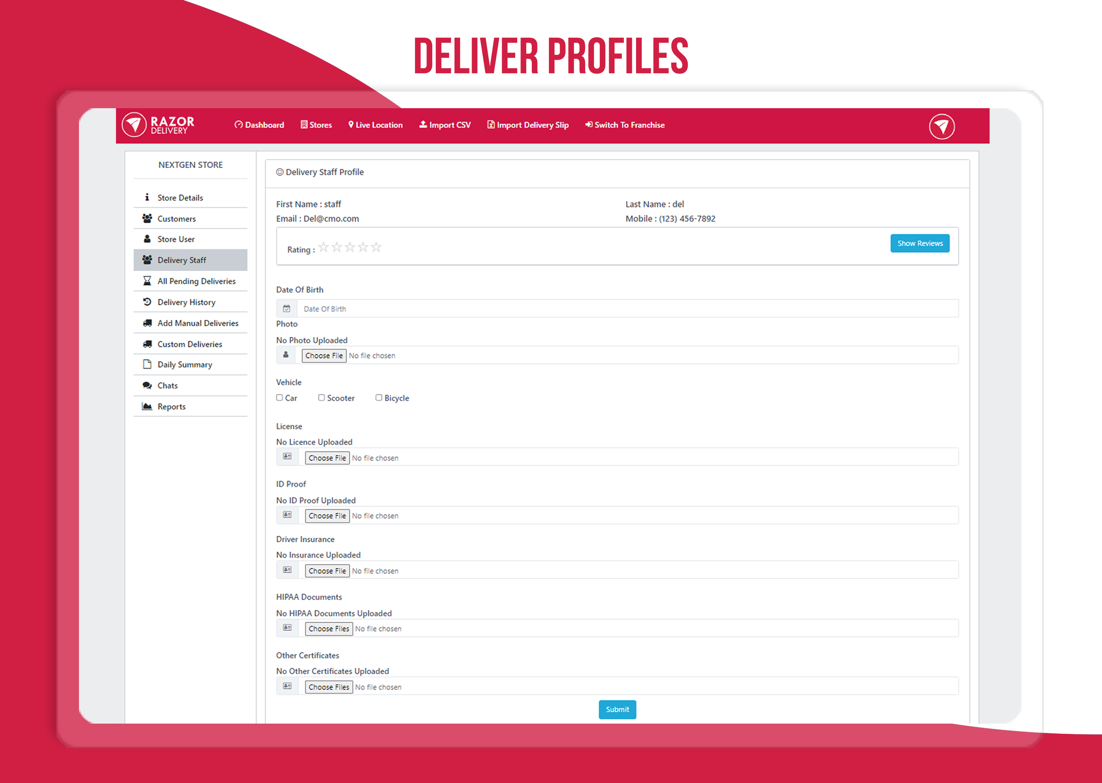
Task: Open Delivery History in the sidebar
Action: 186,302
